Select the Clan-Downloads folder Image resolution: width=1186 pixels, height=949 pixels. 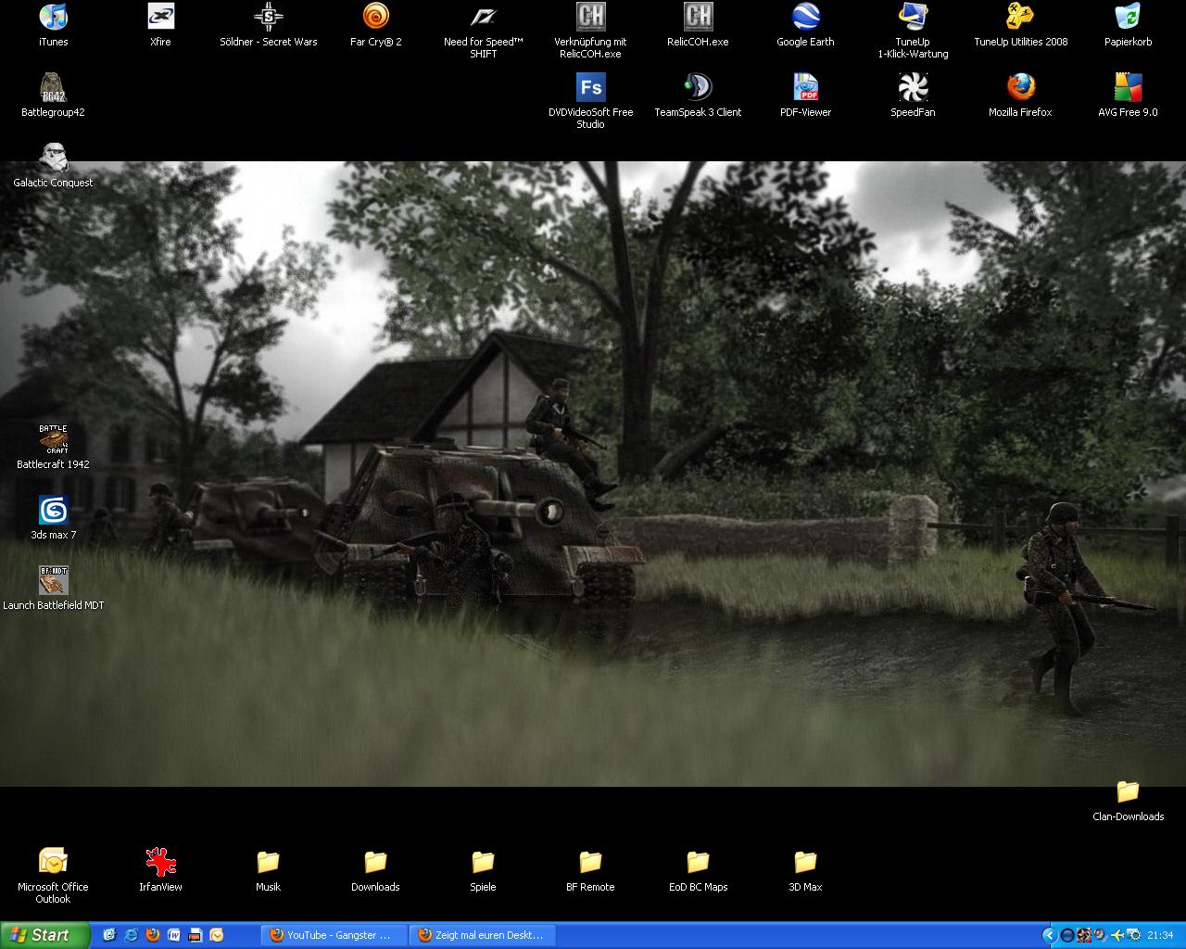point(1128,800)
